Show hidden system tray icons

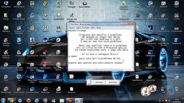156,101
